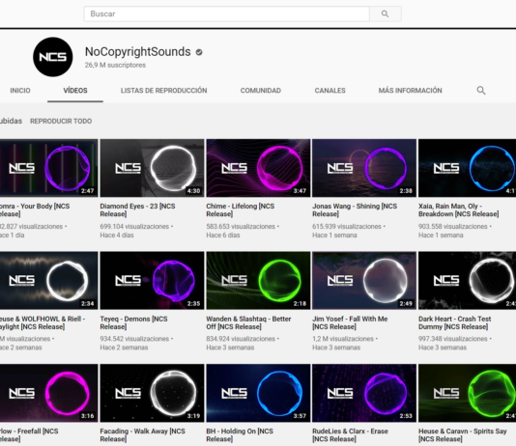Viewport: 516px width, 446px height.
Task: Open the channel search magnifier icon
Action: click(481, 91)
